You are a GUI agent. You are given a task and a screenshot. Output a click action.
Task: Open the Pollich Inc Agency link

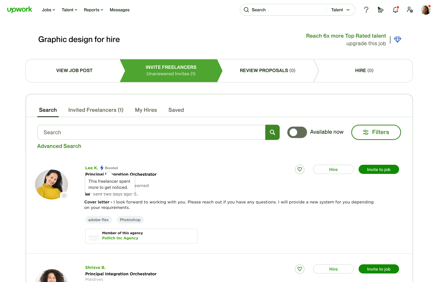(x=120, y=238)
